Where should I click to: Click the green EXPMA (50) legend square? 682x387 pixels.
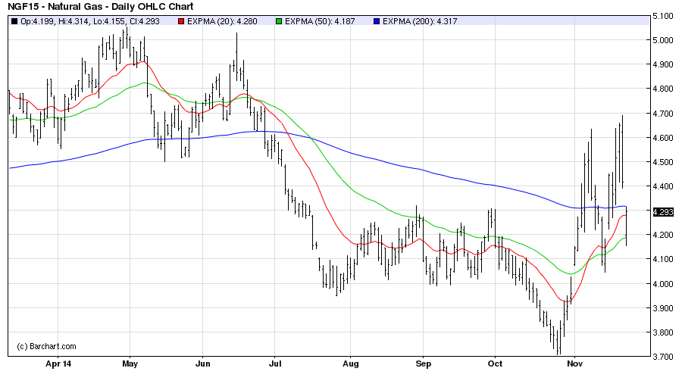pyautogui.click(x=280, y=21)
